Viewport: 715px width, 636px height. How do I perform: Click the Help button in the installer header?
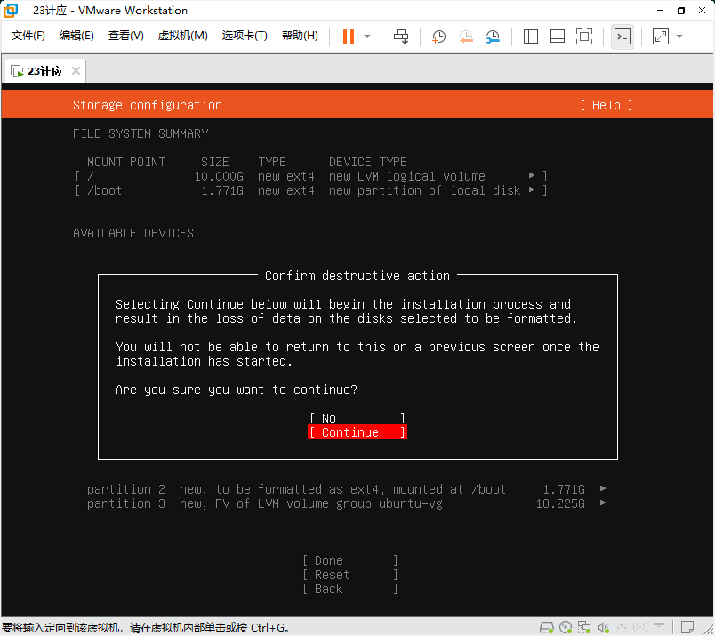coord(606,105)
